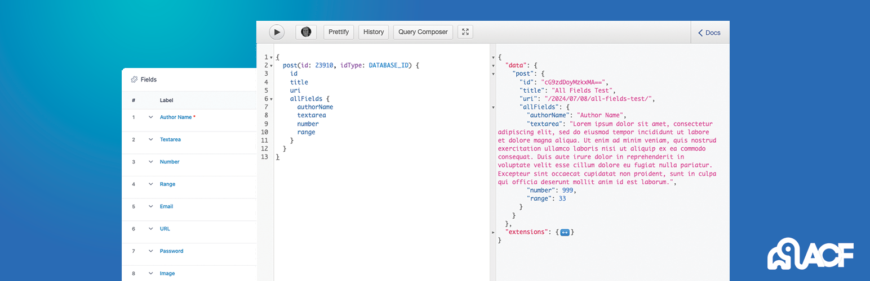This screenshot has height=281, width=870.
Task: Open the Range field label link
Action: (167, 184)
